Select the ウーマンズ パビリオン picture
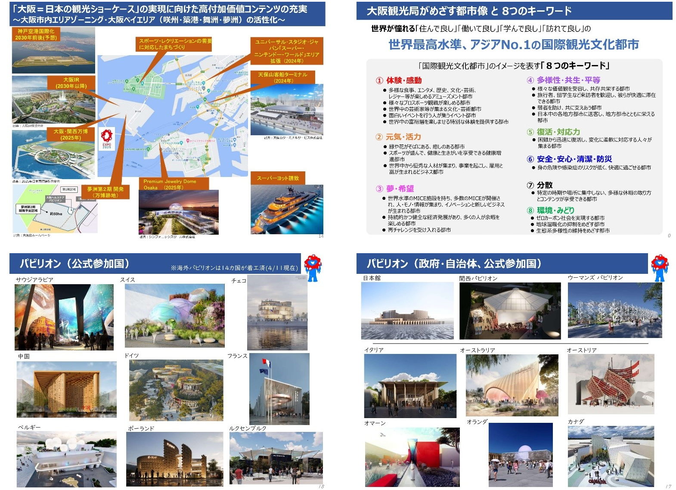The image size is (676, 490). [614, 310]
